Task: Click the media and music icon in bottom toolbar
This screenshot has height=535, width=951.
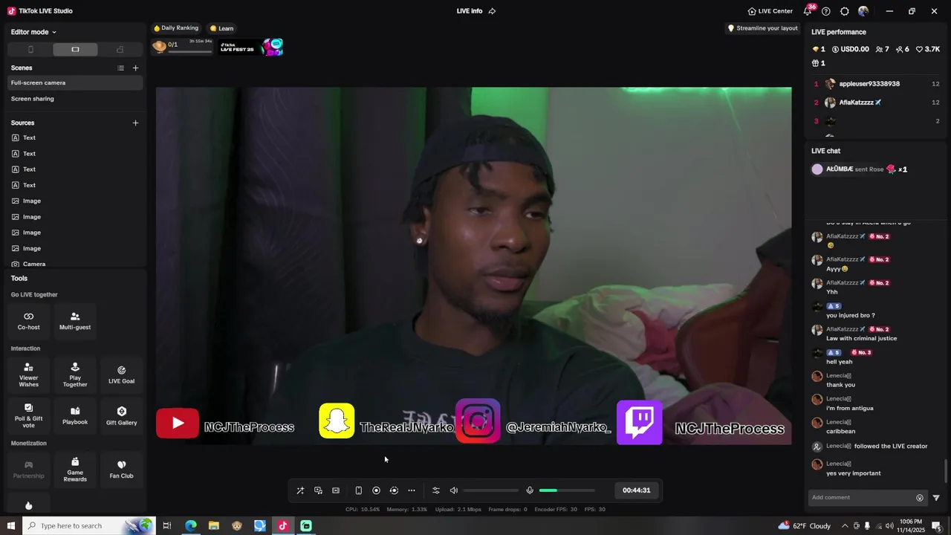Action: point(318,490)
